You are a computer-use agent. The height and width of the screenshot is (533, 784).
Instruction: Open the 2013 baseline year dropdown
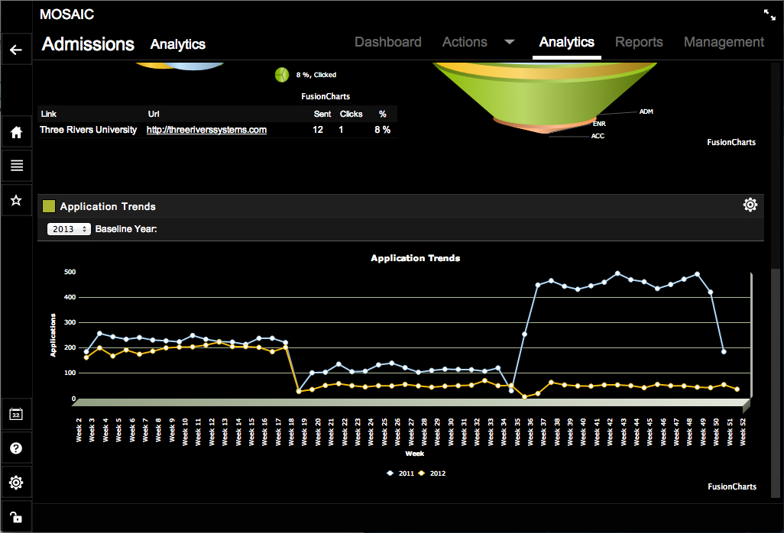pos(69,229)
